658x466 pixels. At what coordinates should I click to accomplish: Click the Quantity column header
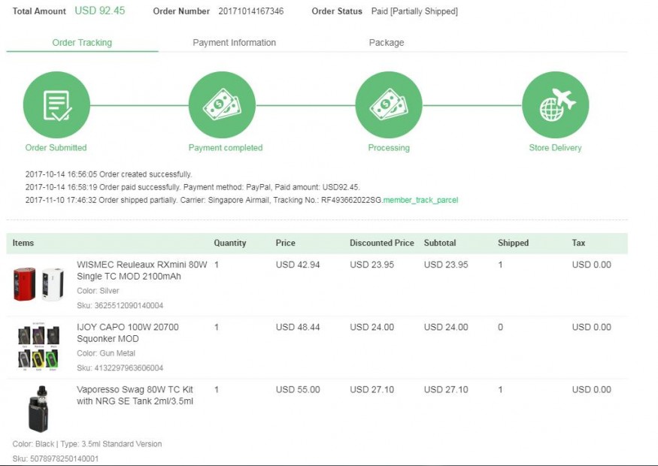tap(230, 244)
